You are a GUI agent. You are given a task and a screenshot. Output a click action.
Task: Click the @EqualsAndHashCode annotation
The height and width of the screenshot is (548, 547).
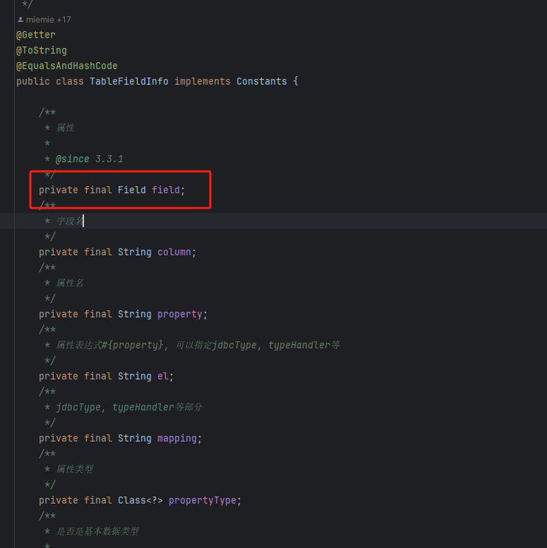pyautogui.click(x=67, y=66)
